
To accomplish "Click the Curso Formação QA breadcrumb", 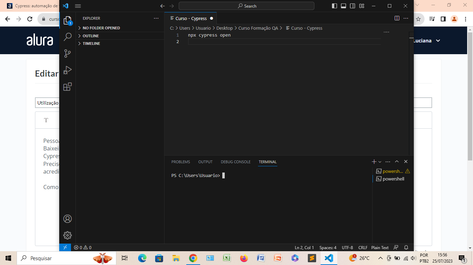I will [x=258, y=28].
